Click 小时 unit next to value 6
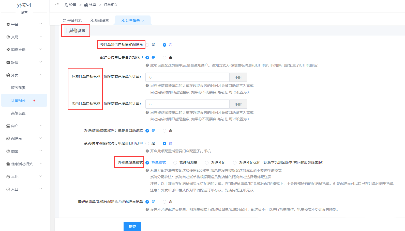Viewport: 405px width, 231px height. point(238,77)
